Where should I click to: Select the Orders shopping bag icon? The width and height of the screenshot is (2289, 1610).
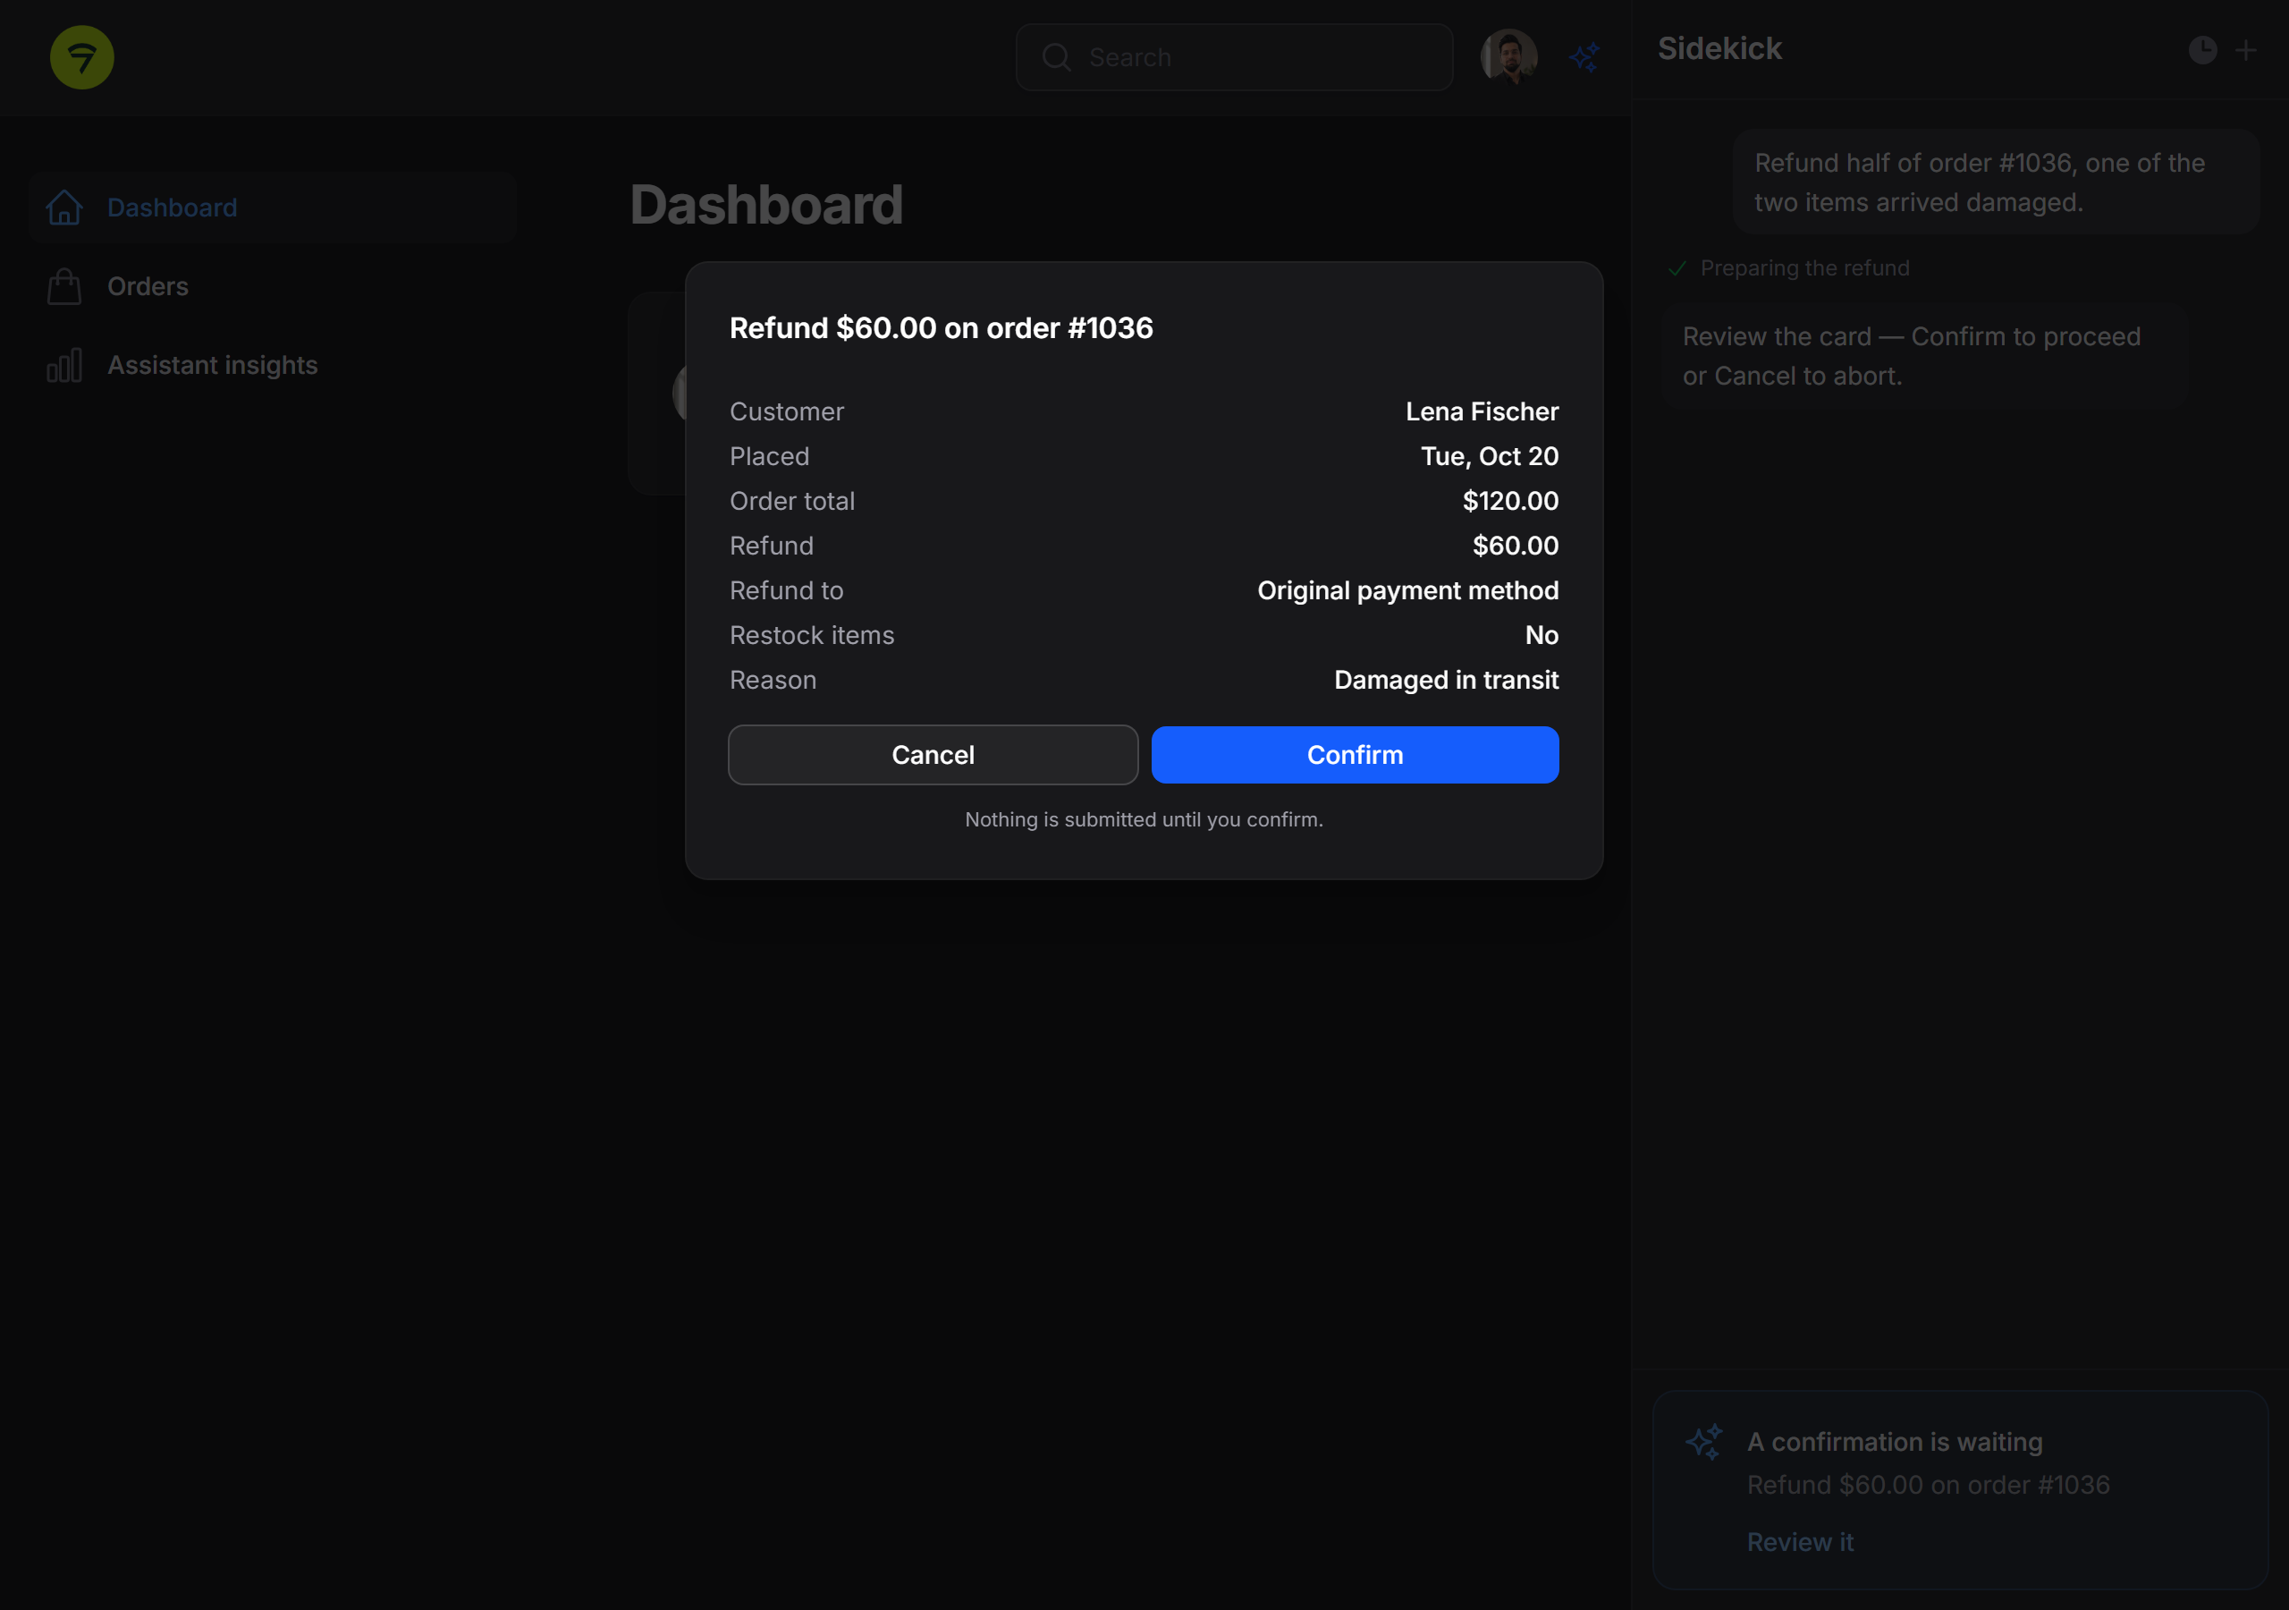click(64, 286)
